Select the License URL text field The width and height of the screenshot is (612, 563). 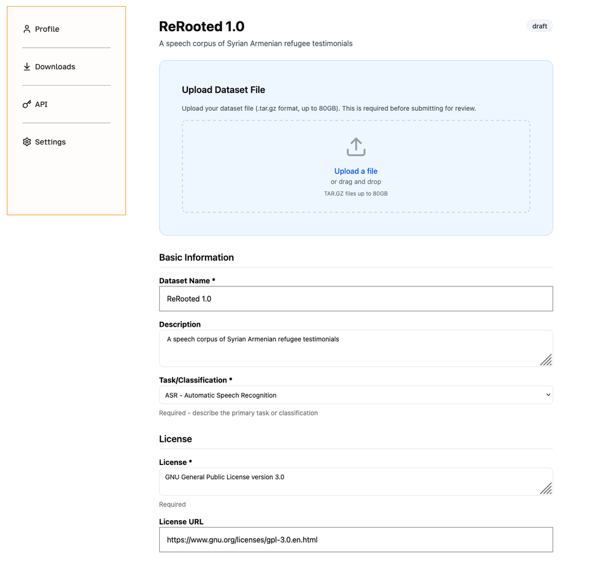click(356, 539)
